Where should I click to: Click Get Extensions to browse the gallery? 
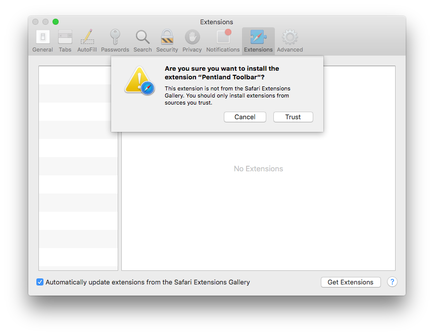point(351,282)
